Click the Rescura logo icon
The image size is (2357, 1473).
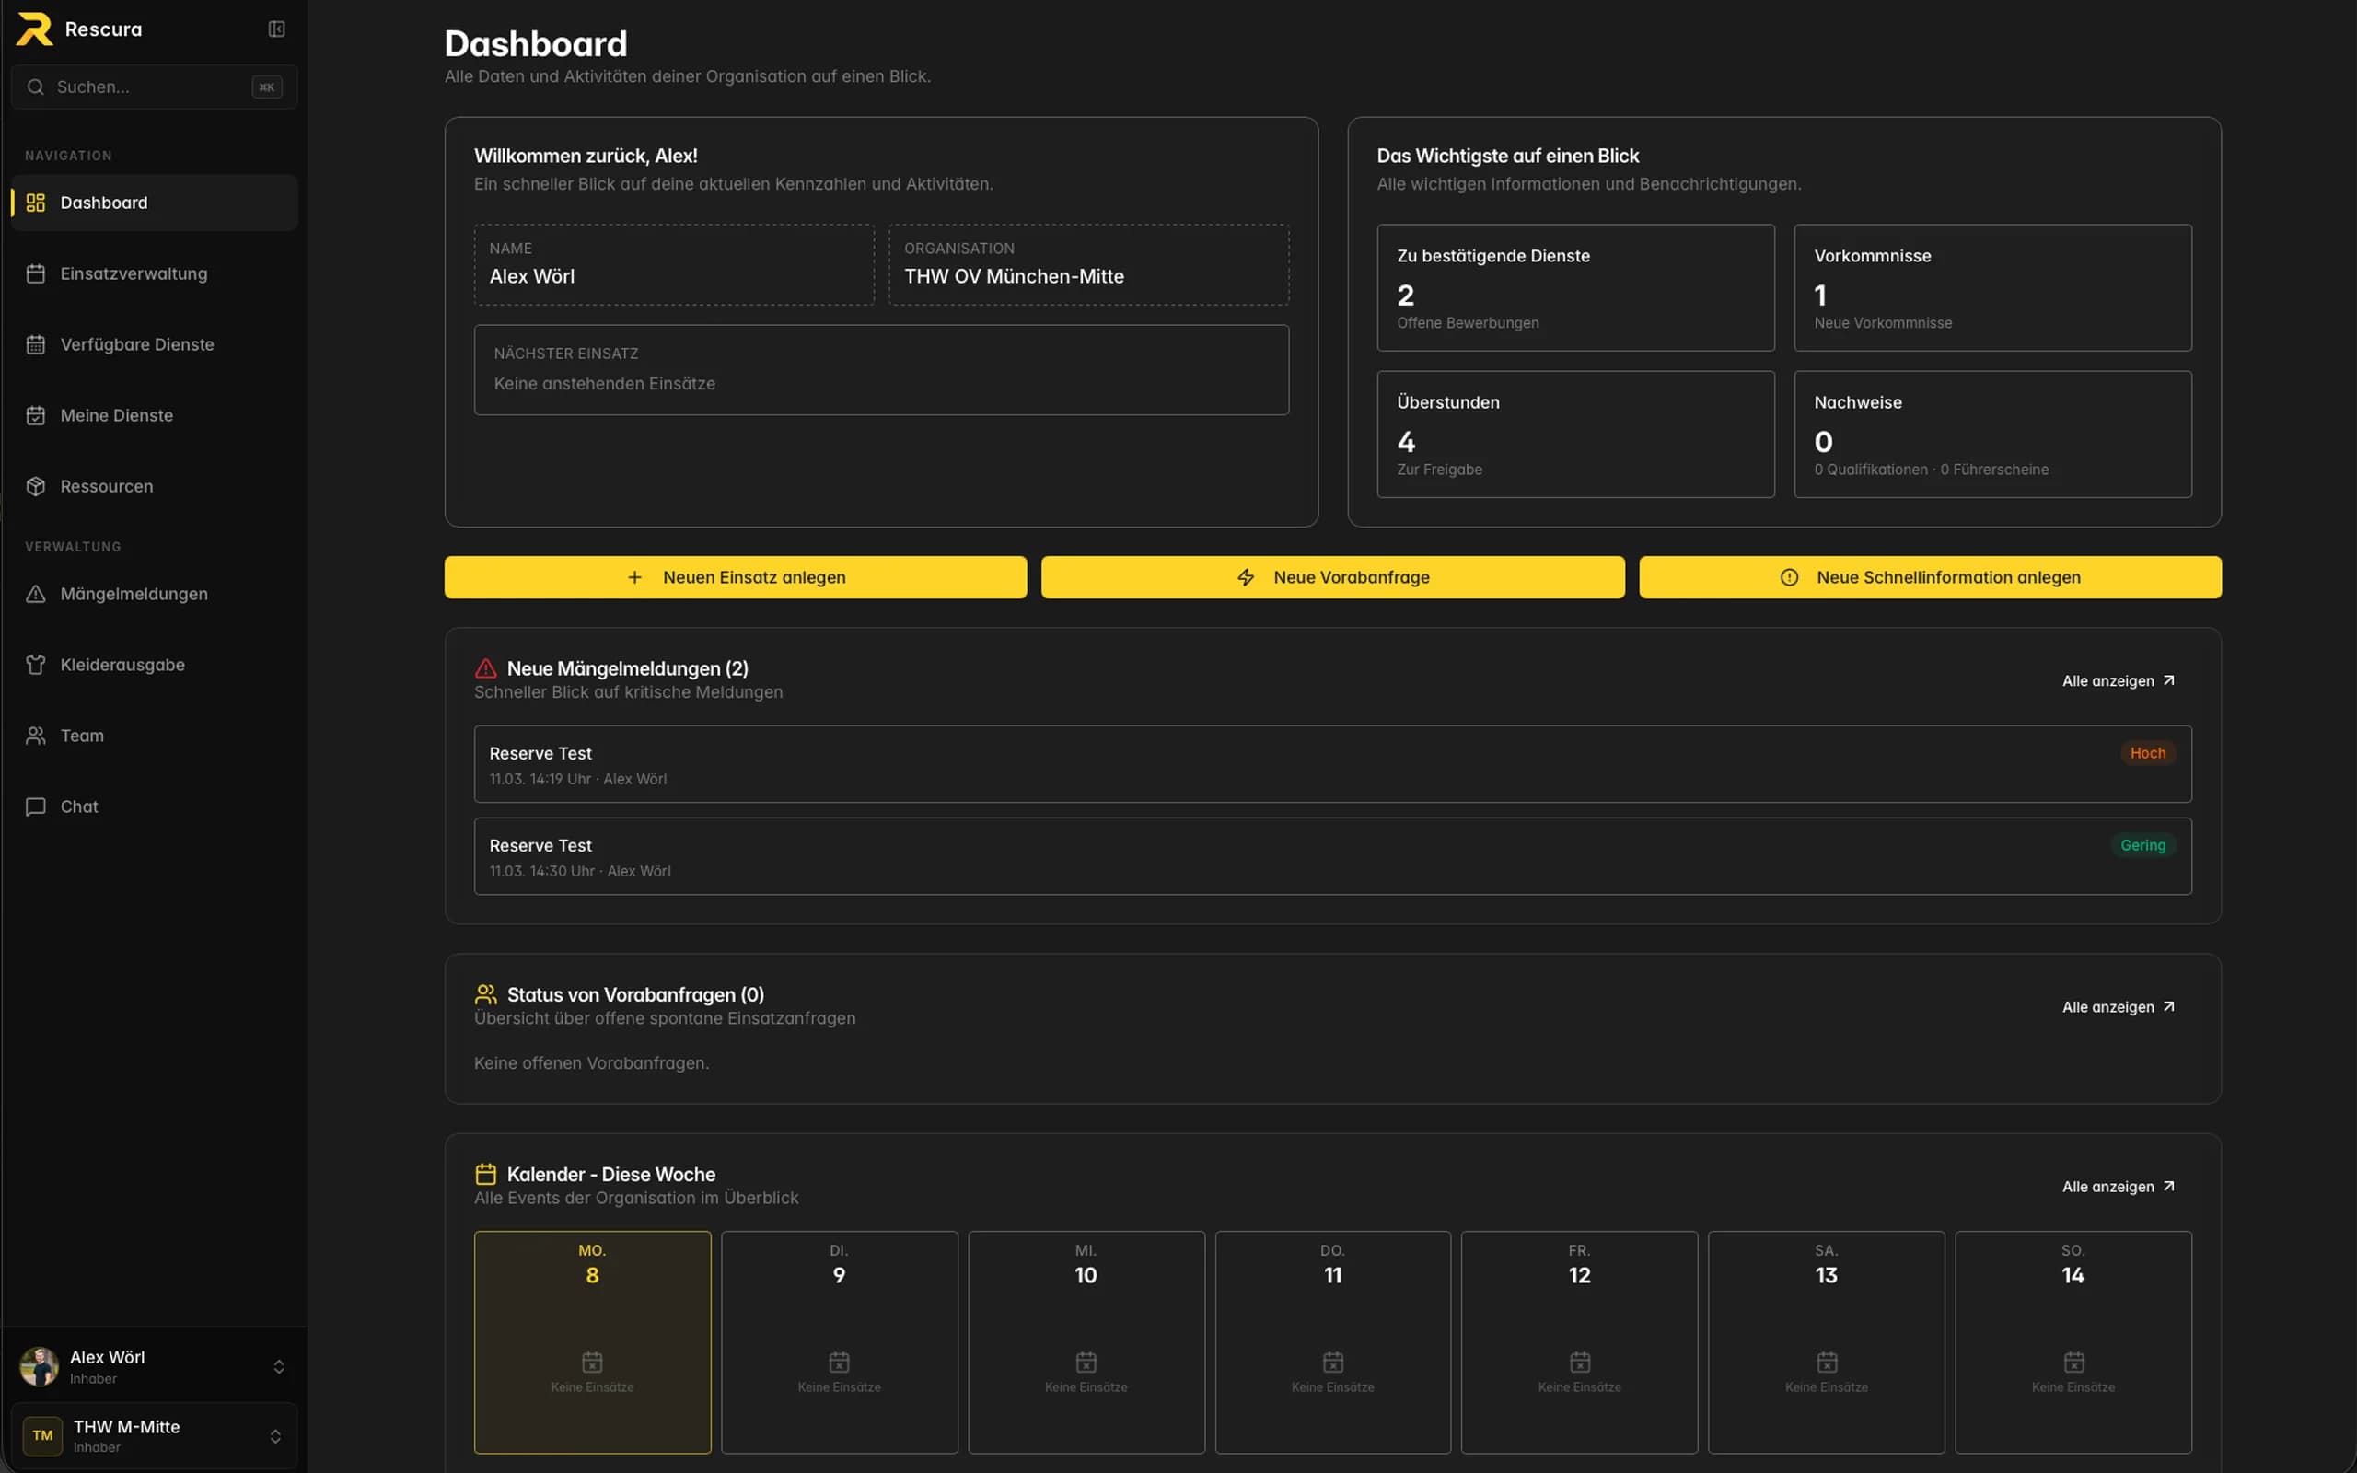tap(34, 29)
